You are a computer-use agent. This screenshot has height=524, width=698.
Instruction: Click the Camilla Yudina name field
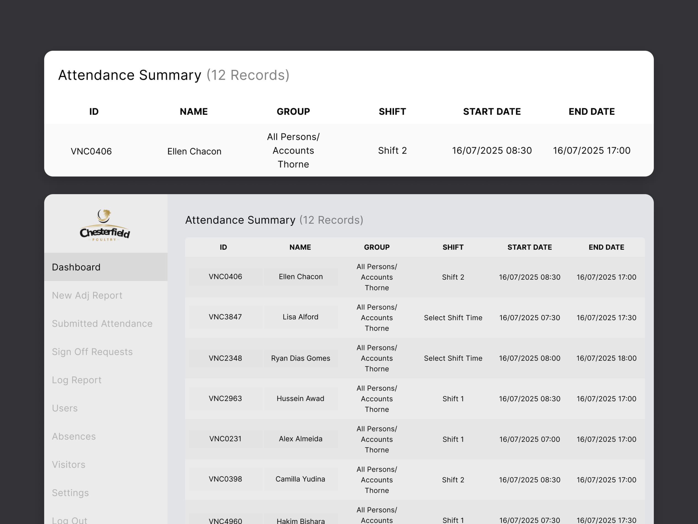point(300,479)
